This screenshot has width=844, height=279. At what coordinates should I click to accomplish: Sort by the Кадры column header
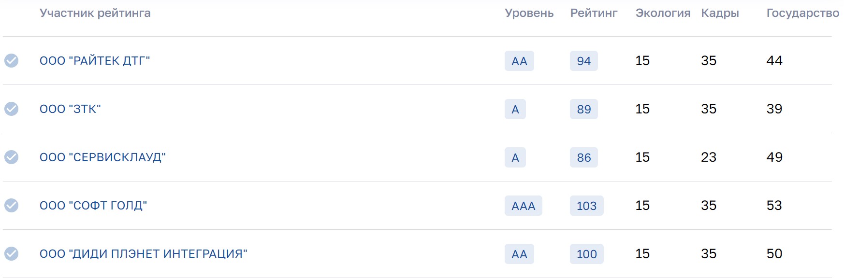point(720,13)
